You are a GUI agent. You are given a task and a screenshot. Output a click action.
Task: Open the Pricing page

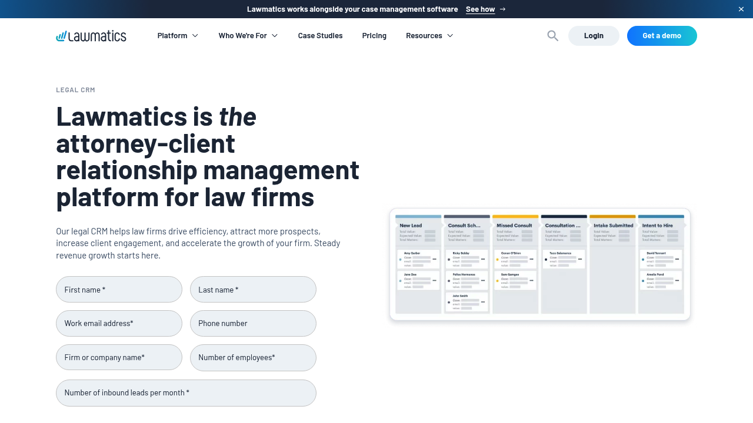[x=374, y=35]
